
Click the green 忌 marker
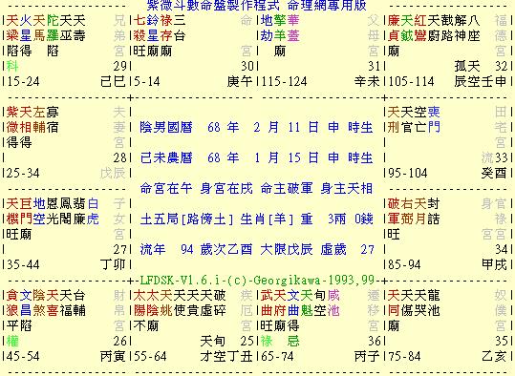tap(293, 342)
